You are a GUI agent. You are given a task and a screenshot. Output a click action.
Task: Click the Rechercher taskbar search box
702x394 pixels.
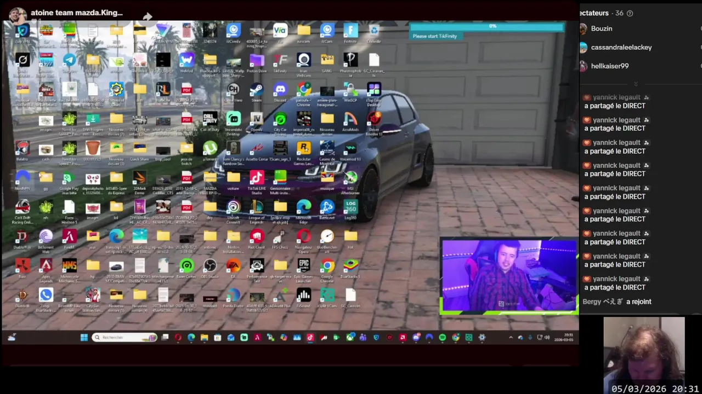[124, 338]
